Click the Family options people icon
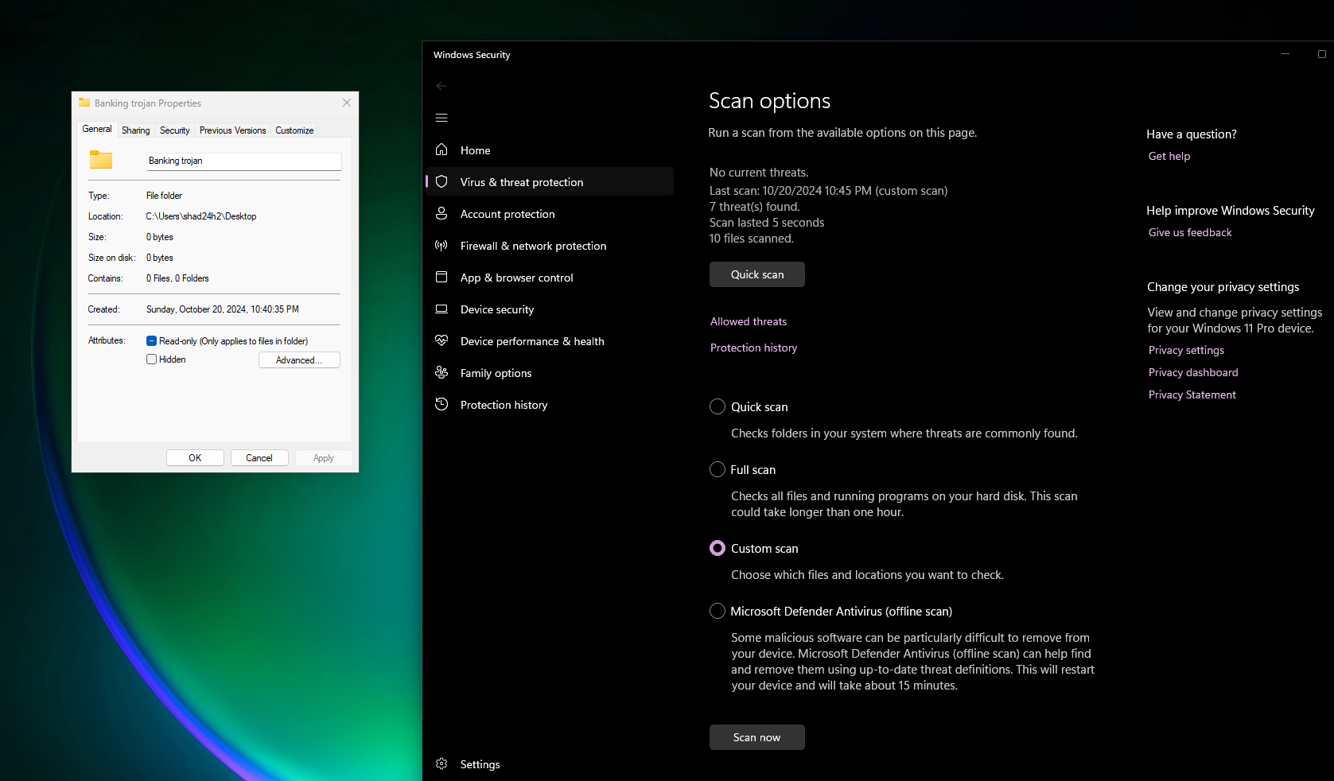This screenshot has width=1334, height=781. pyautogui.click(x=441, y=372)
